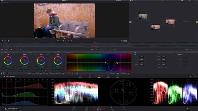
Task: Reset the Gain color wheel
Action: [x=48, y=54]
